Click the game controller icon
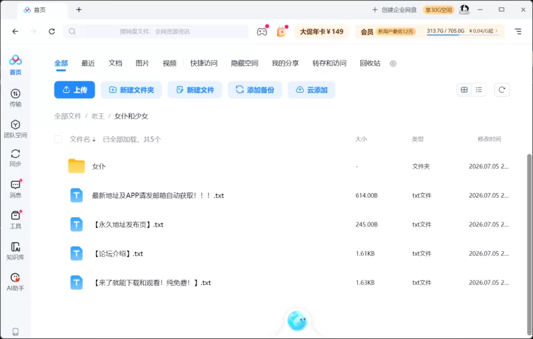 pyautogui.click(x=262, y=31)
